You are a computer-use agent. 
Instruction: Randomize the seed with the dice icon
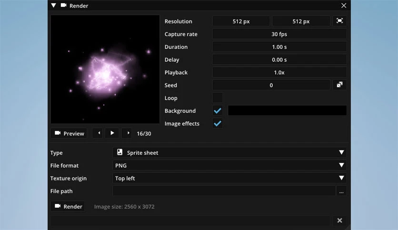point(339,85)
